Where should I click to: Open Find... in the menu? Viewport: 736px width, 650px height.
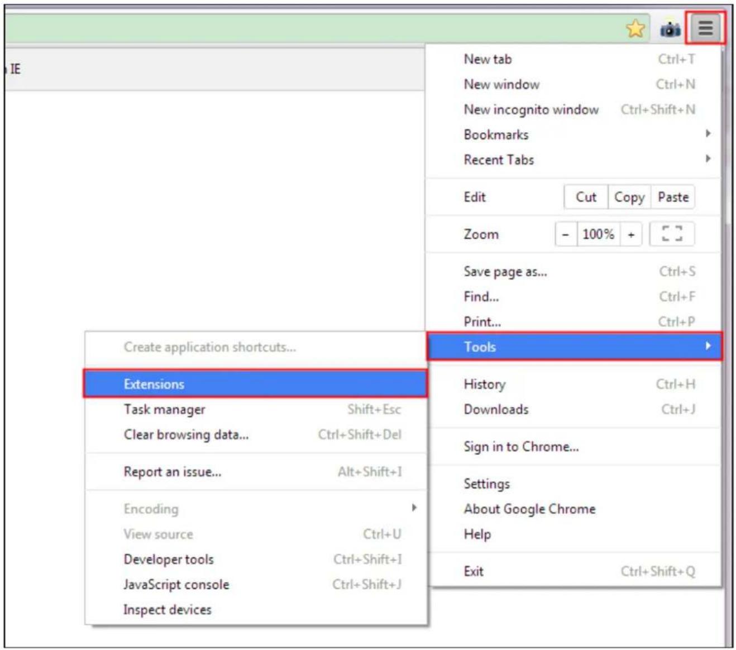click(x=573, y=297)
